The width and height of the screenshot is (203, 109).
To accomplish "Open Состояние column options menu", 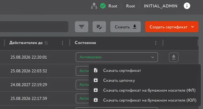I will point(156,43).
